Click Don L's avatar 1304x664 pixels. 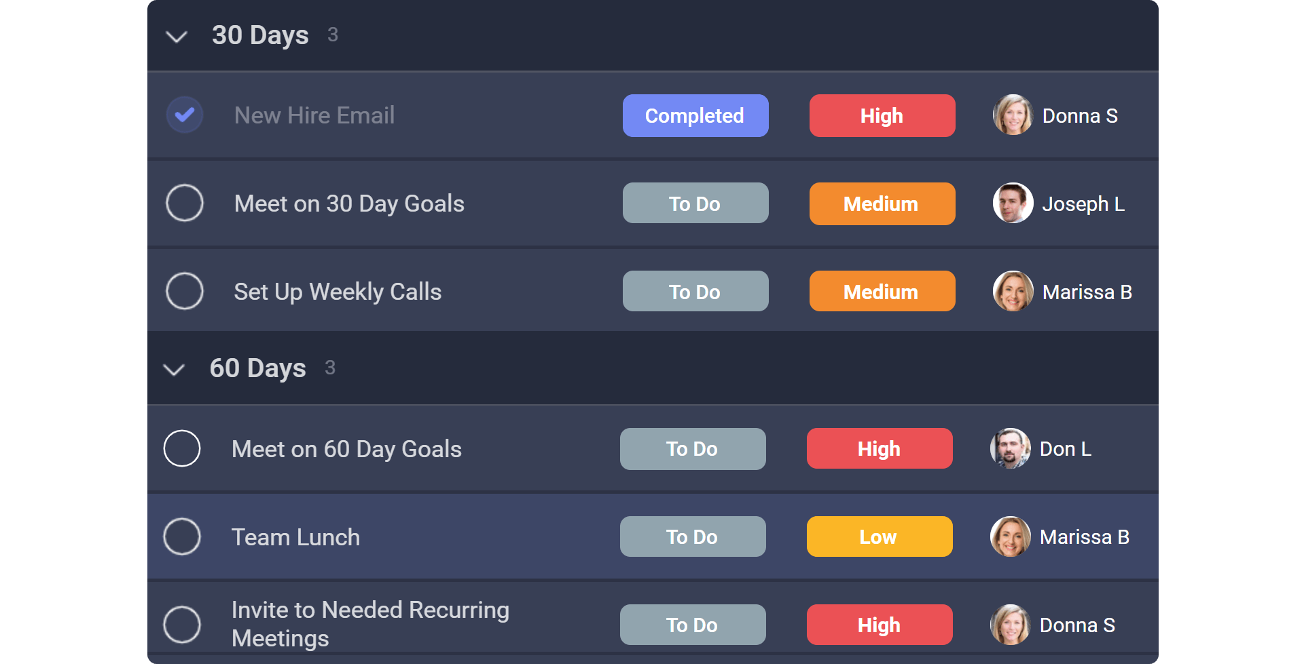coord(1010,448)
